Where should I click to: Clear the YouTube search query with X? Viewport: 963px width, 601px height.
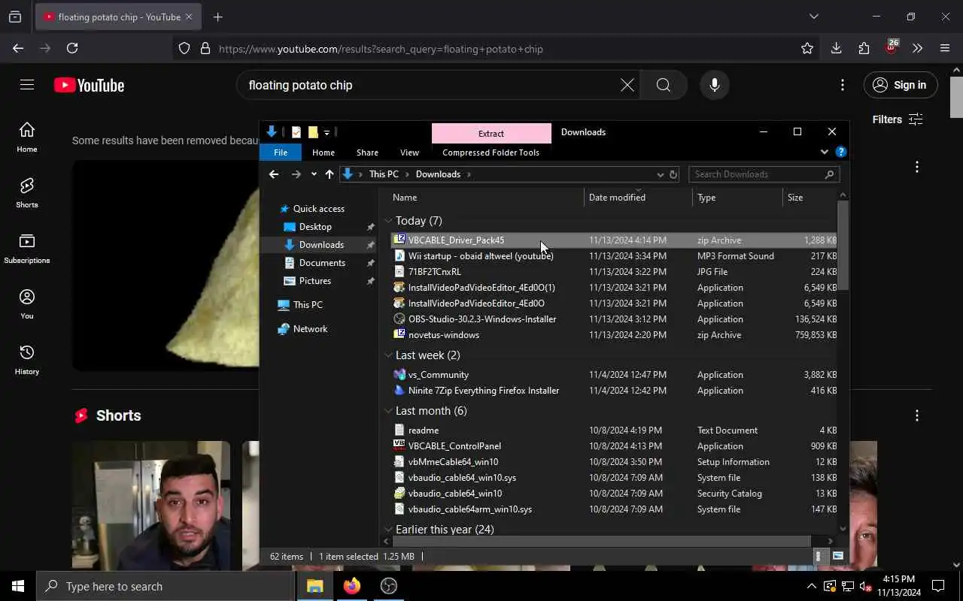(627, 85)
